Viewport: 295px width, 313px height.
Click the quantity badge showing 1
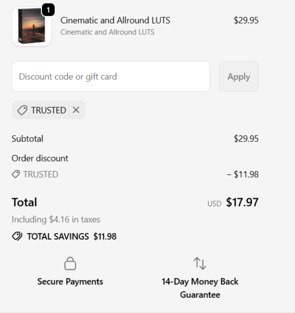(x=48, y=10)
